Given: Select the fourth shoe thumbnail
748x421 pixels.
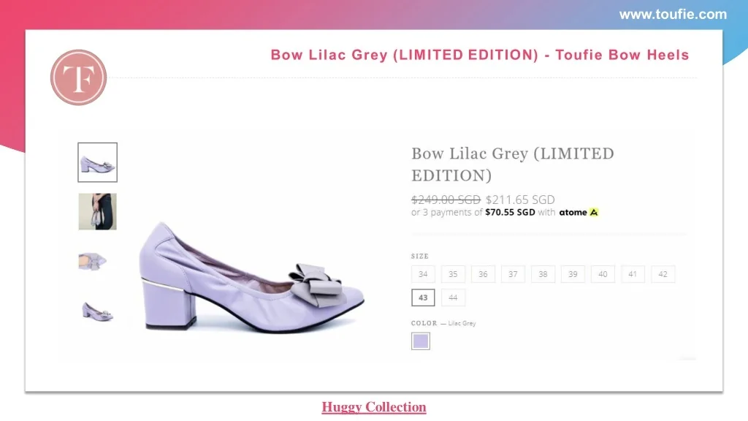Looking at the screenshot, I should pyautogui.click(x=97, y=311).
